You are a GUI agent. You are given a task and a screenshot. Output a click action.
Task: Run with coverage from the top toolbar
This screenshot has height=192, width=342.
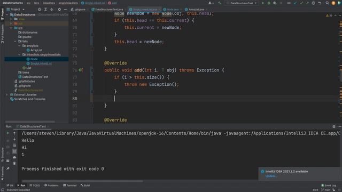tap(275, 3)
